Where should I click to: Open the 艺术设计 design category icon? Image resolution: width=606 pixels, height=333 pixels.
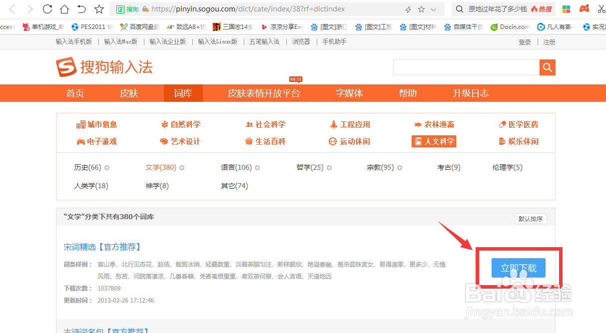click(165, 141)
